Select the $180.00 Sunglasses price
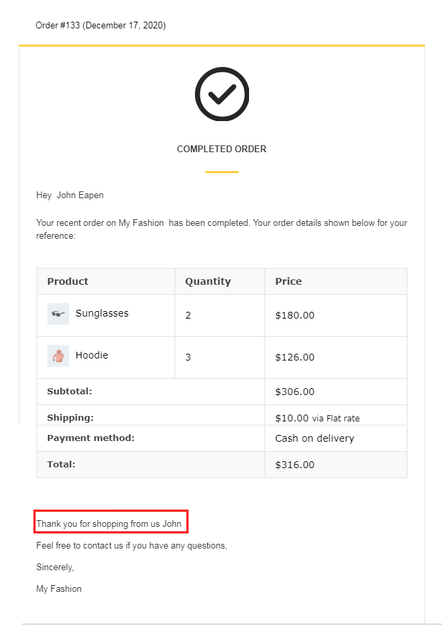The width and height of the screenshot is (446, 625). coord(295,315)
